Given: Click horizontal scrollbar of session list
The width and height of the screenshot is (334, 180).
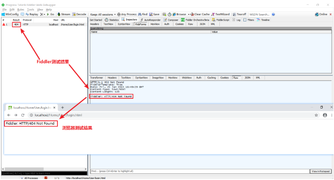Looking at the screenshot, I should pos(44,169).
